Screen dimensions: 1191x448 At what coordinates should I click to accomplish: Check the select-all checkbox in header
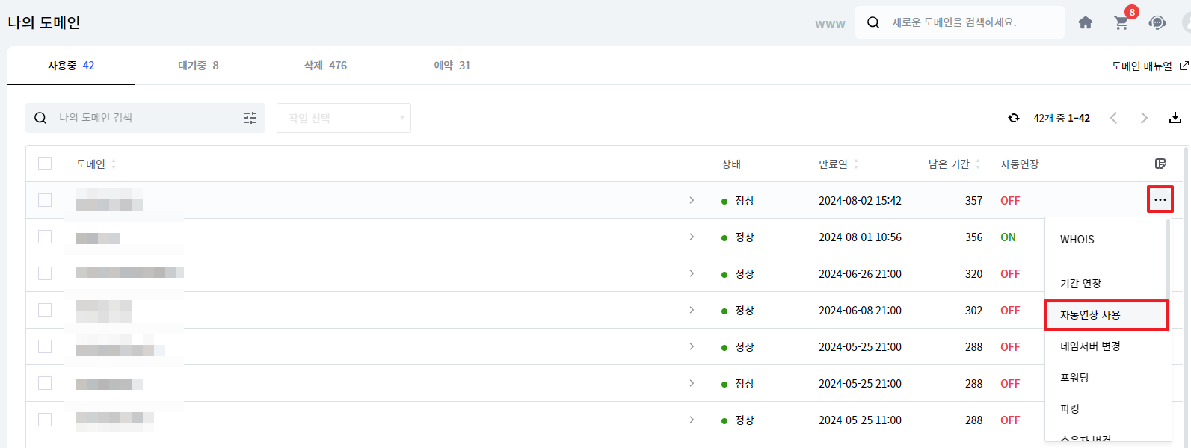[x=45, y=164]
